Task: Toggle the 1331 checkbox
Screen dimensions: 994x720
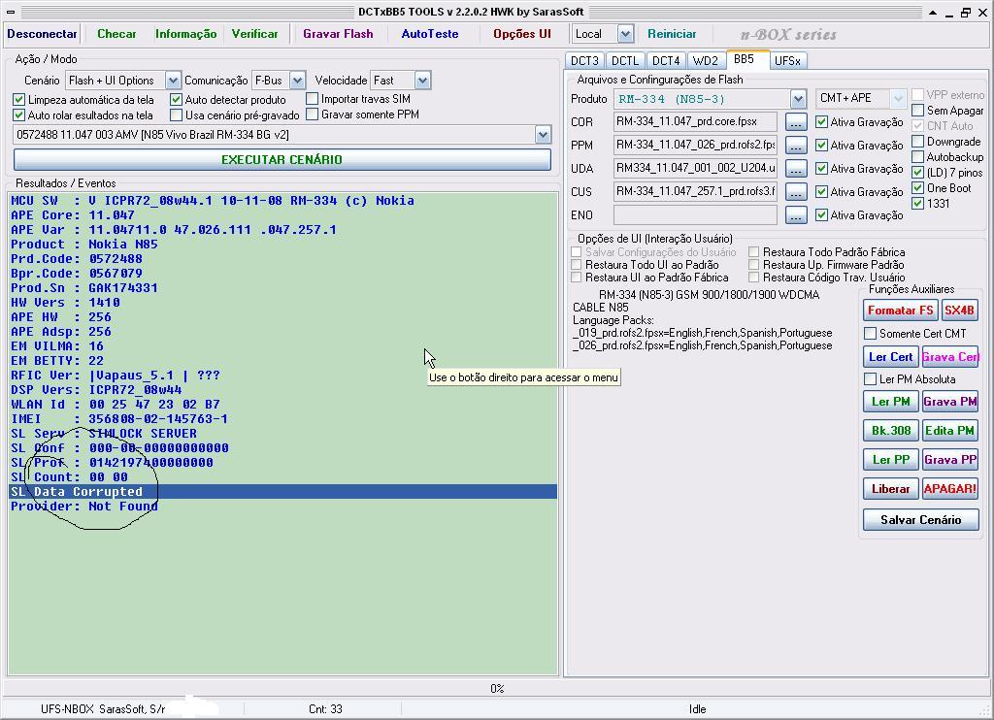Action: (x=917, y=204)
